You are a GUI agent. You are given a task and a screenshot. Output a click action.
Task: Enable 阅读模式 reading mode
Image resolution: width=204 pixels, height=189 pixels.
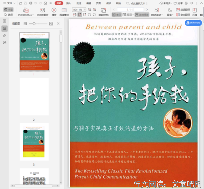point(64,12)
